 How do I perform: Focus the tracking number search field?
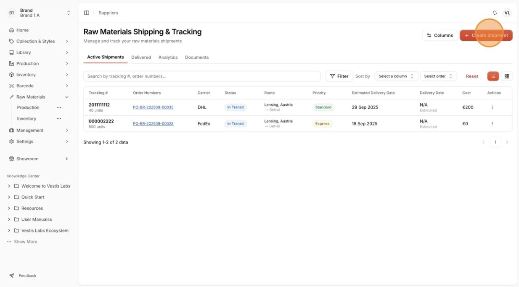202,76
